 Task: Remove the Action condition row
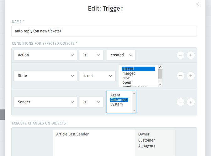click(x=181, y=55)
